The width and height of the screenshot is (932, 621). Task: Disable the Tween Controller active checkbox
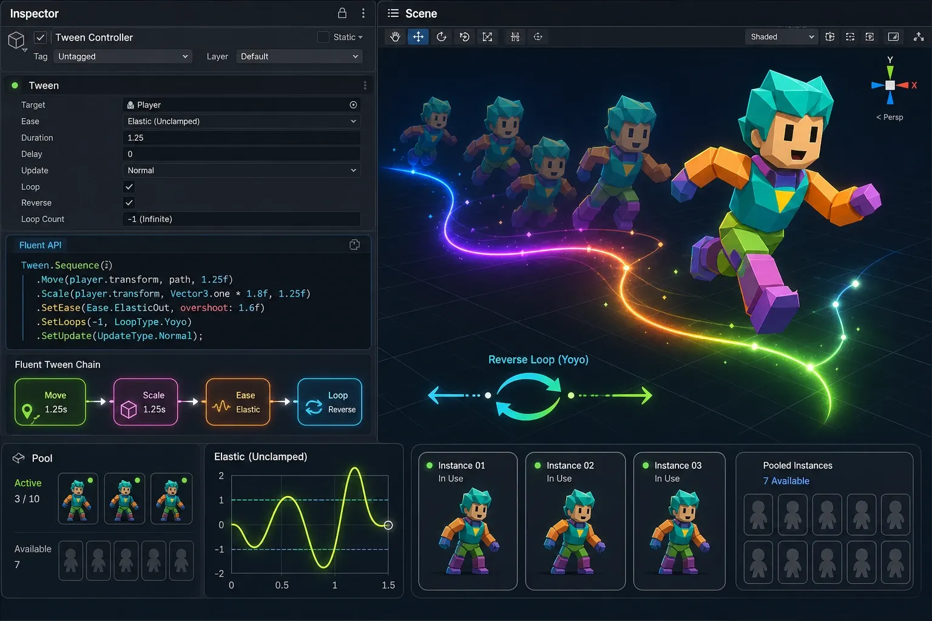point(40,37)
